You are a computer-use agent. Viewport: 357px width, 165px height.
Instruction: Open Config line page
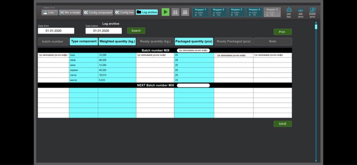[x=124, y=12]
